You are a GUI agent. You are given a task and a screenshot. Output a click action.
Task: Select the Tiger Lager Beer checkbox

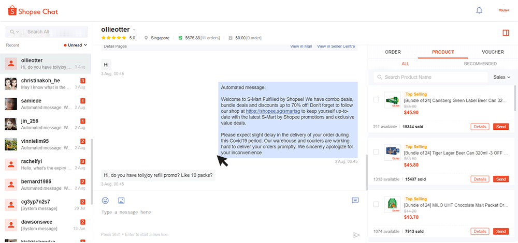tap(376, 152)
